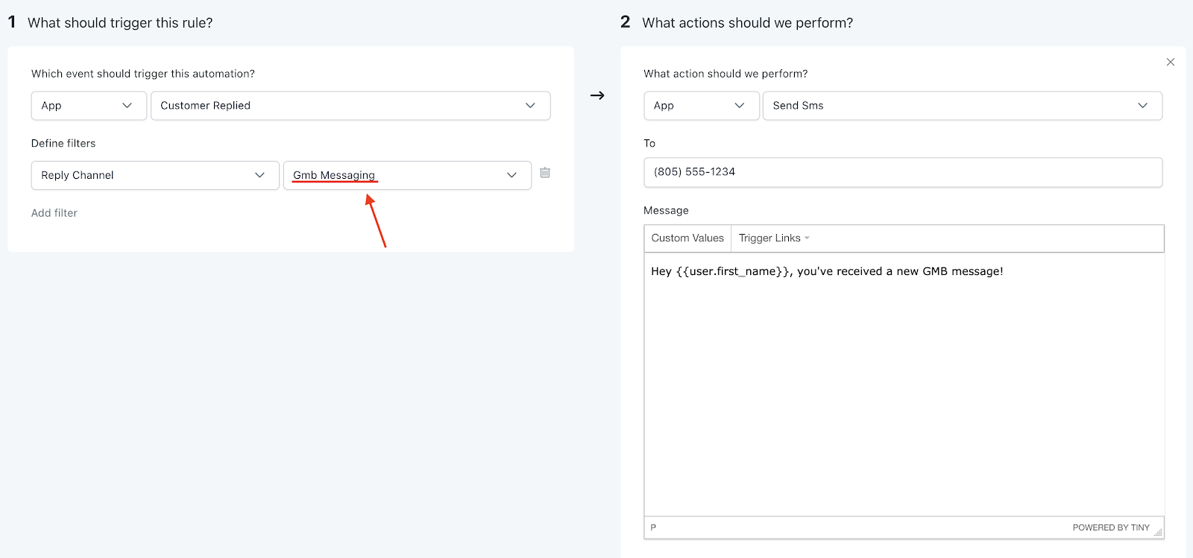The width and height of the screenshot is (1193, 558).
Task: Change the Gmb Messaging filter value
Action: pyautogui.click(x=407, y=175)
